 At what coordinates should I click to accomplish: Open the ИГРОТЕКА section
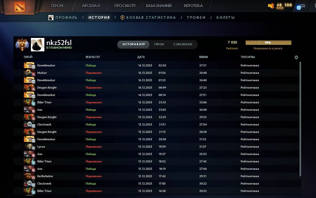pyautogui.click(x=193, y=6)
